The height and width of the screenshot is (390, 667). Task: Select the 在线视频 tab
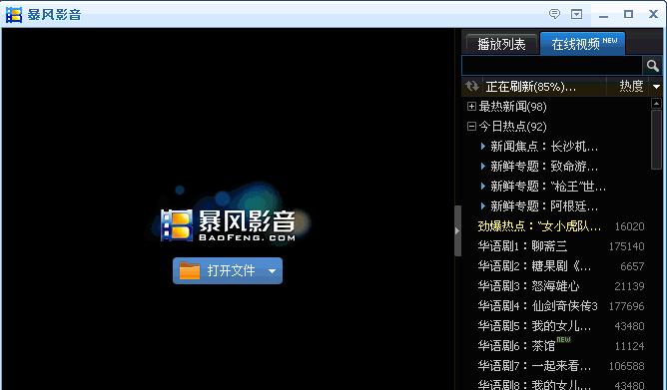[x=583, y=43]
